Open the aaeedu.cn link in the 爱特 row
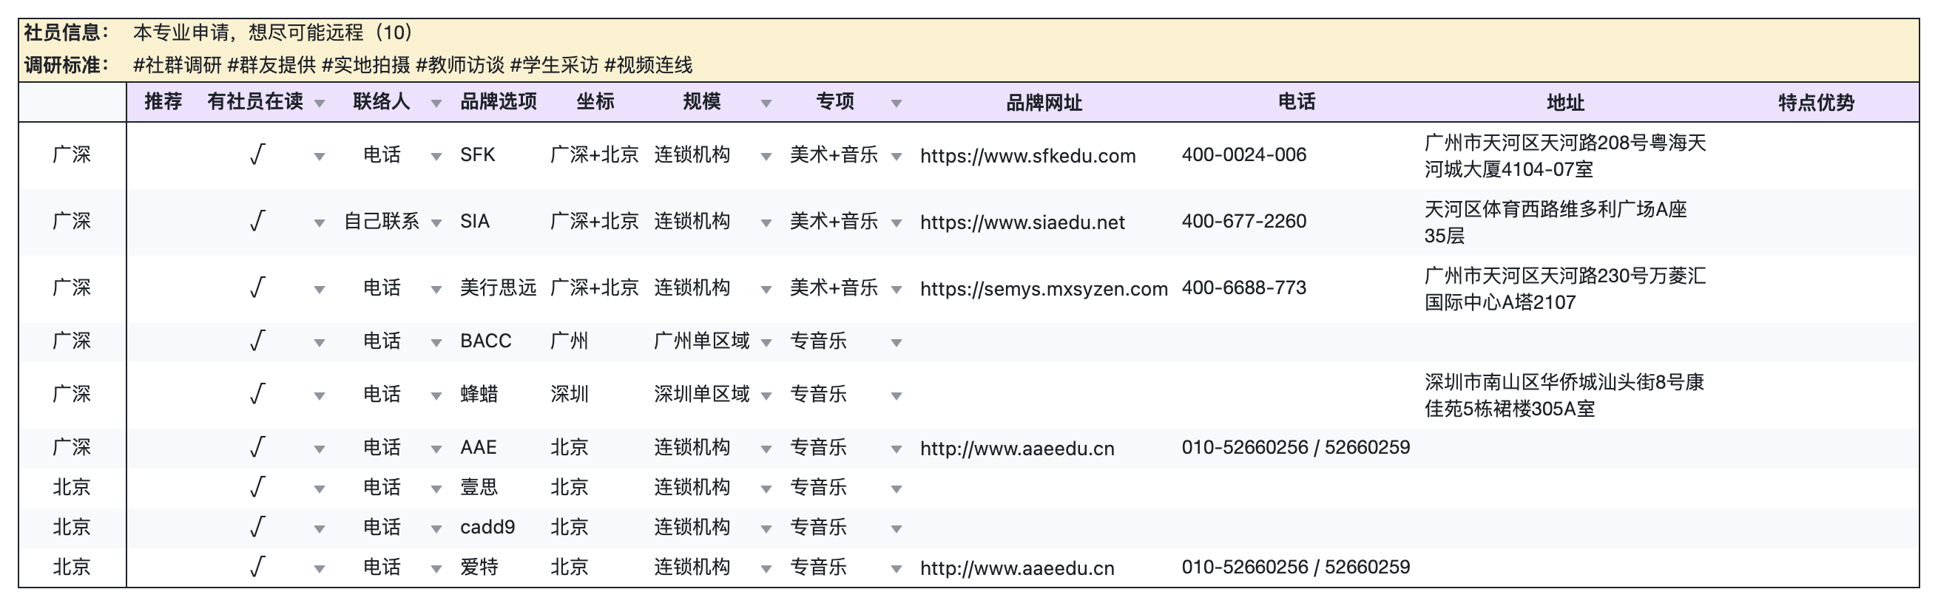Image resolution: width=1938 pixels, height=606 pixels. (1017, 568)
